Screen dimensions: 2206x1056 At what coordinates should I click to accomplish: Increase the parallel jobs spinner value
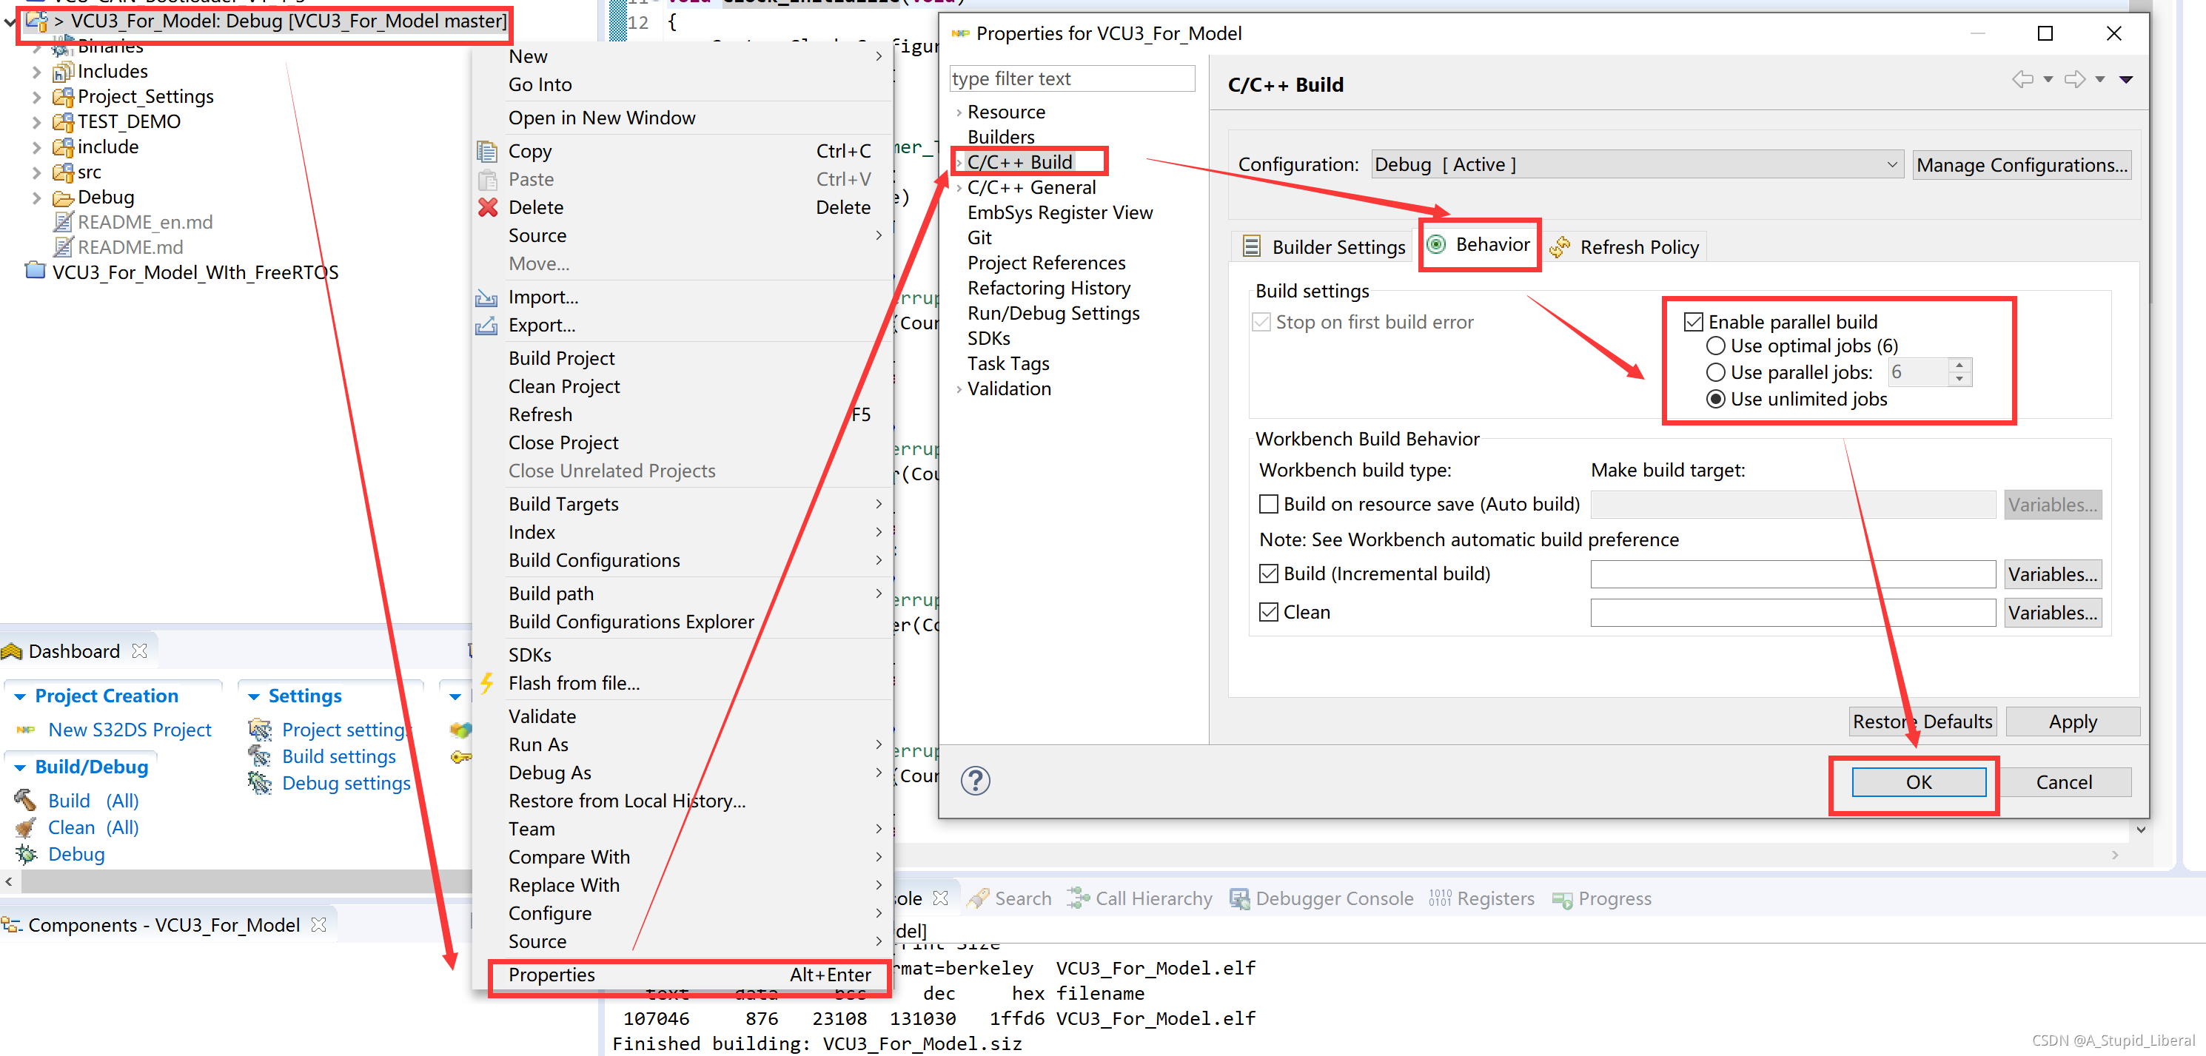pos(1959,366)
